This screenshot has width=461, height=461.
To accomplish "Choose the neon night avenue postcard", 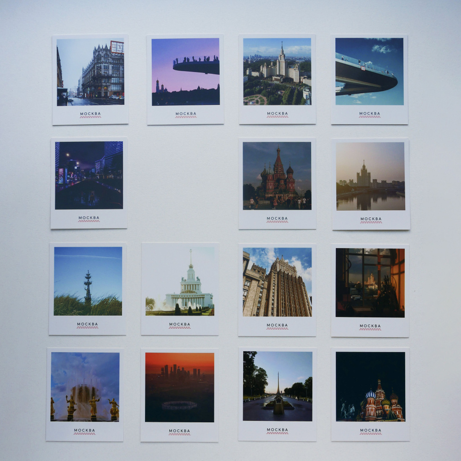I will click(x=89, y=183).
